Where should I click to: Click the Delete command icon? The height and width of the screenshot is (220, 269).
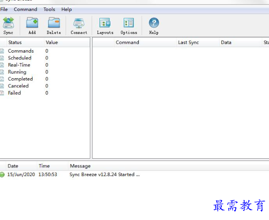pyautogui.click(x=54, y=22)
